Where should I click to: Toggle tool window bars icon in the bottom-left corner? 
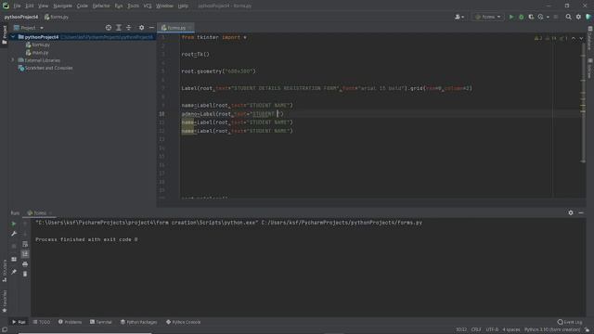click(x=4, y=330)
